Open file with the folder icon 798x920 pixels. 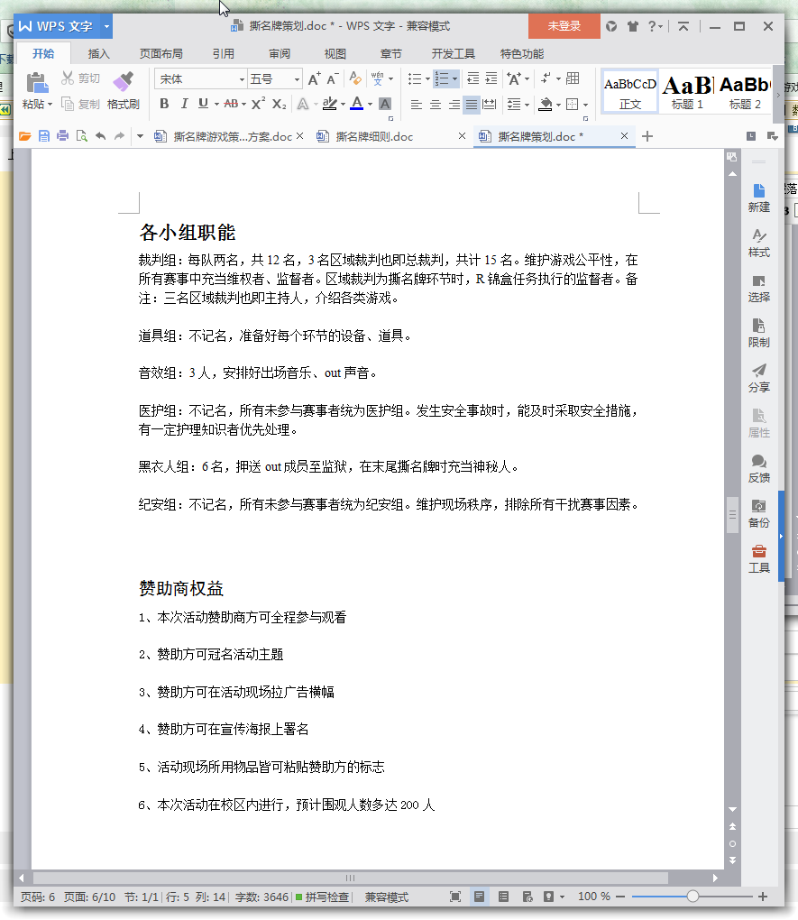point(24,136)
